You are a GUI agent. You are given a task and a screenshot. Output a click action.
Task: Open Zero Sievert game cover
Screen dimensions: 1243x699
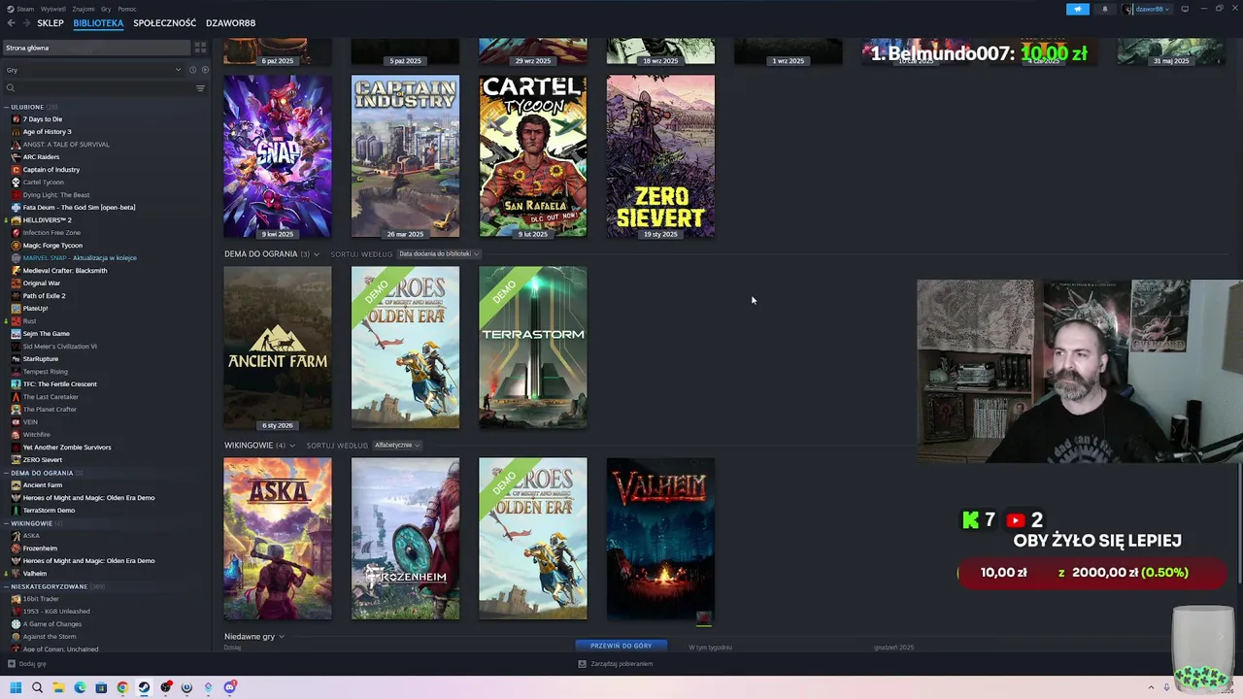660,156
